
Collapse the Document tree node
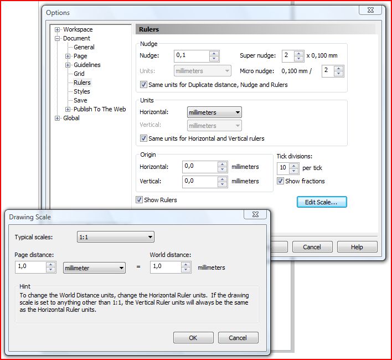[57, 39]
